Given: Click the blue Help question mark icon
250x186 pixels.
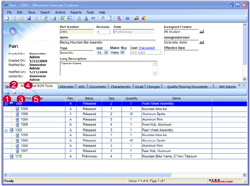Looking at the screenshot, I should pos(127,18).
